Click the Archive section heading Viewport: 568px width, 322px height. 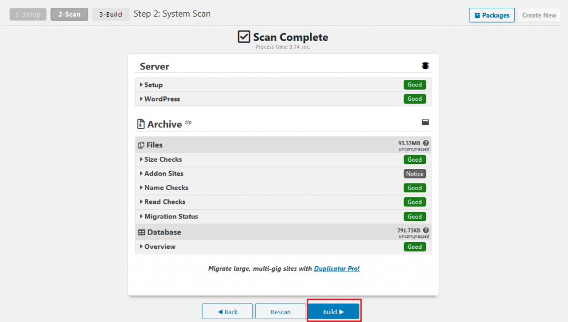pyautogui.click(x=164, y=124)
